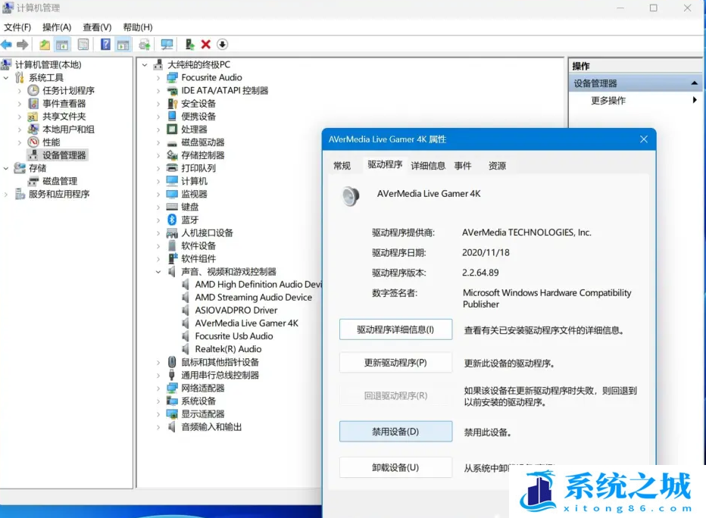Click the 显示适配器 display adapter icon

(172, 414)
